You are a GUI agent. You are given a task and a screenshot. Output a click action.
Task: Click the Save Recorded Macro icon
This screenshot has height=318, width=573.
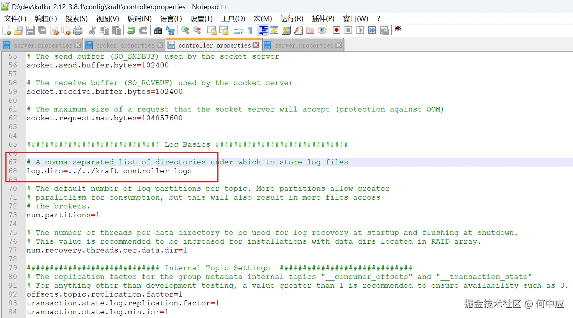click(x=384, y=30)
